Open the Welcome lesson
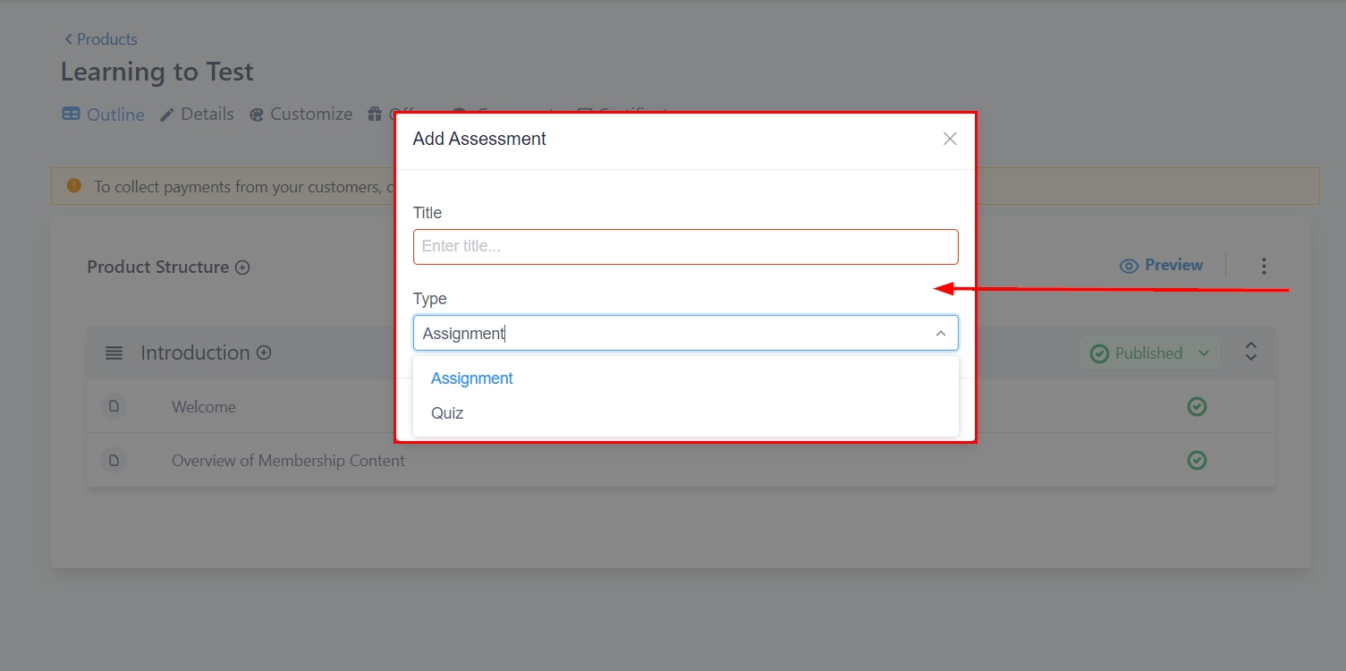The image size is (1346, 671). [x=204, y=407]
